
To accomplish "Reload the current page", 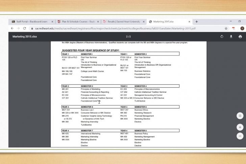I will [x=24, y=28].
